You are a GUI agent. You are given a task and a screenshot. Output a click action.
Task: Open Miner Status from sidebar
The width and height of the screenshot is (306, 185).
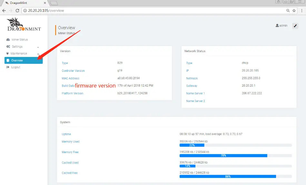point(20,40)
